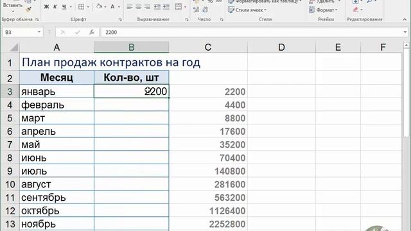411x231 pixels.
Task: Open Выравнивание group dialog launcher
Action: pyautogui.click(x=187, y=19)
